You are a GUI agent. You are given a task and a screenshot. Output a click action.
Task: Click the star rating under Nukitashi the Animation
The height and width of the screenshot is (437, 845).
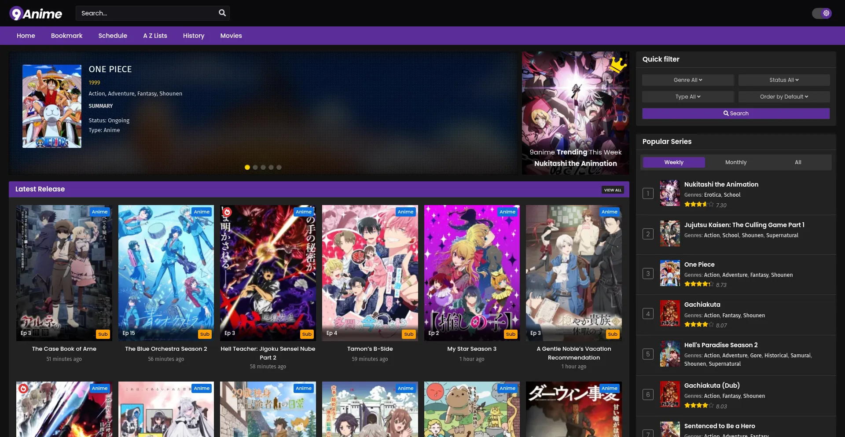click(698, 204)
